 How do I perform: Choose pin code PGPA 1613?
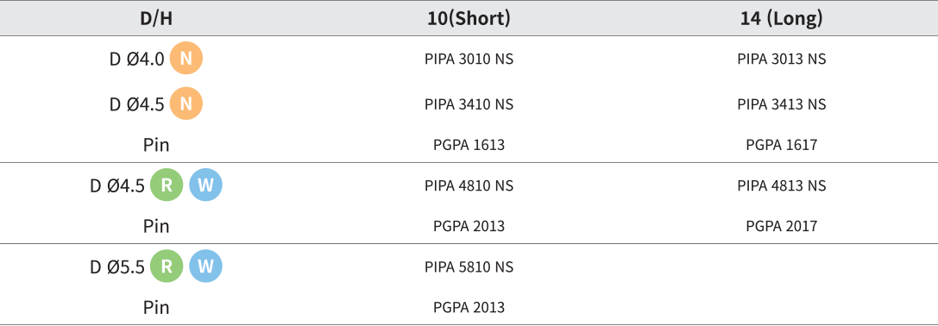[469, 145]
